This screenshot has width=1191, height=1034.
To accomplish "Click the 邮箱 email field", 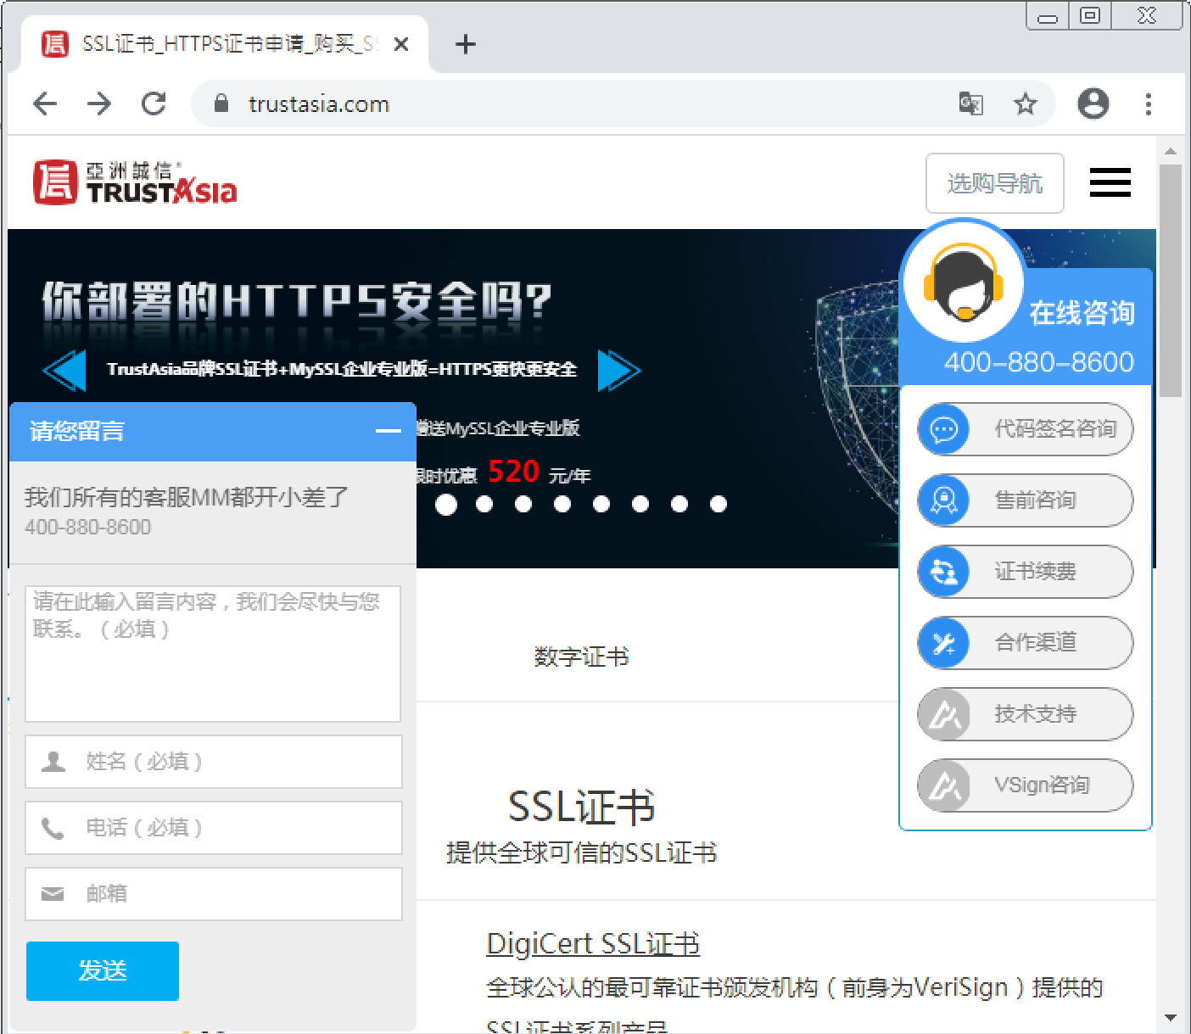I will [213, 893].
